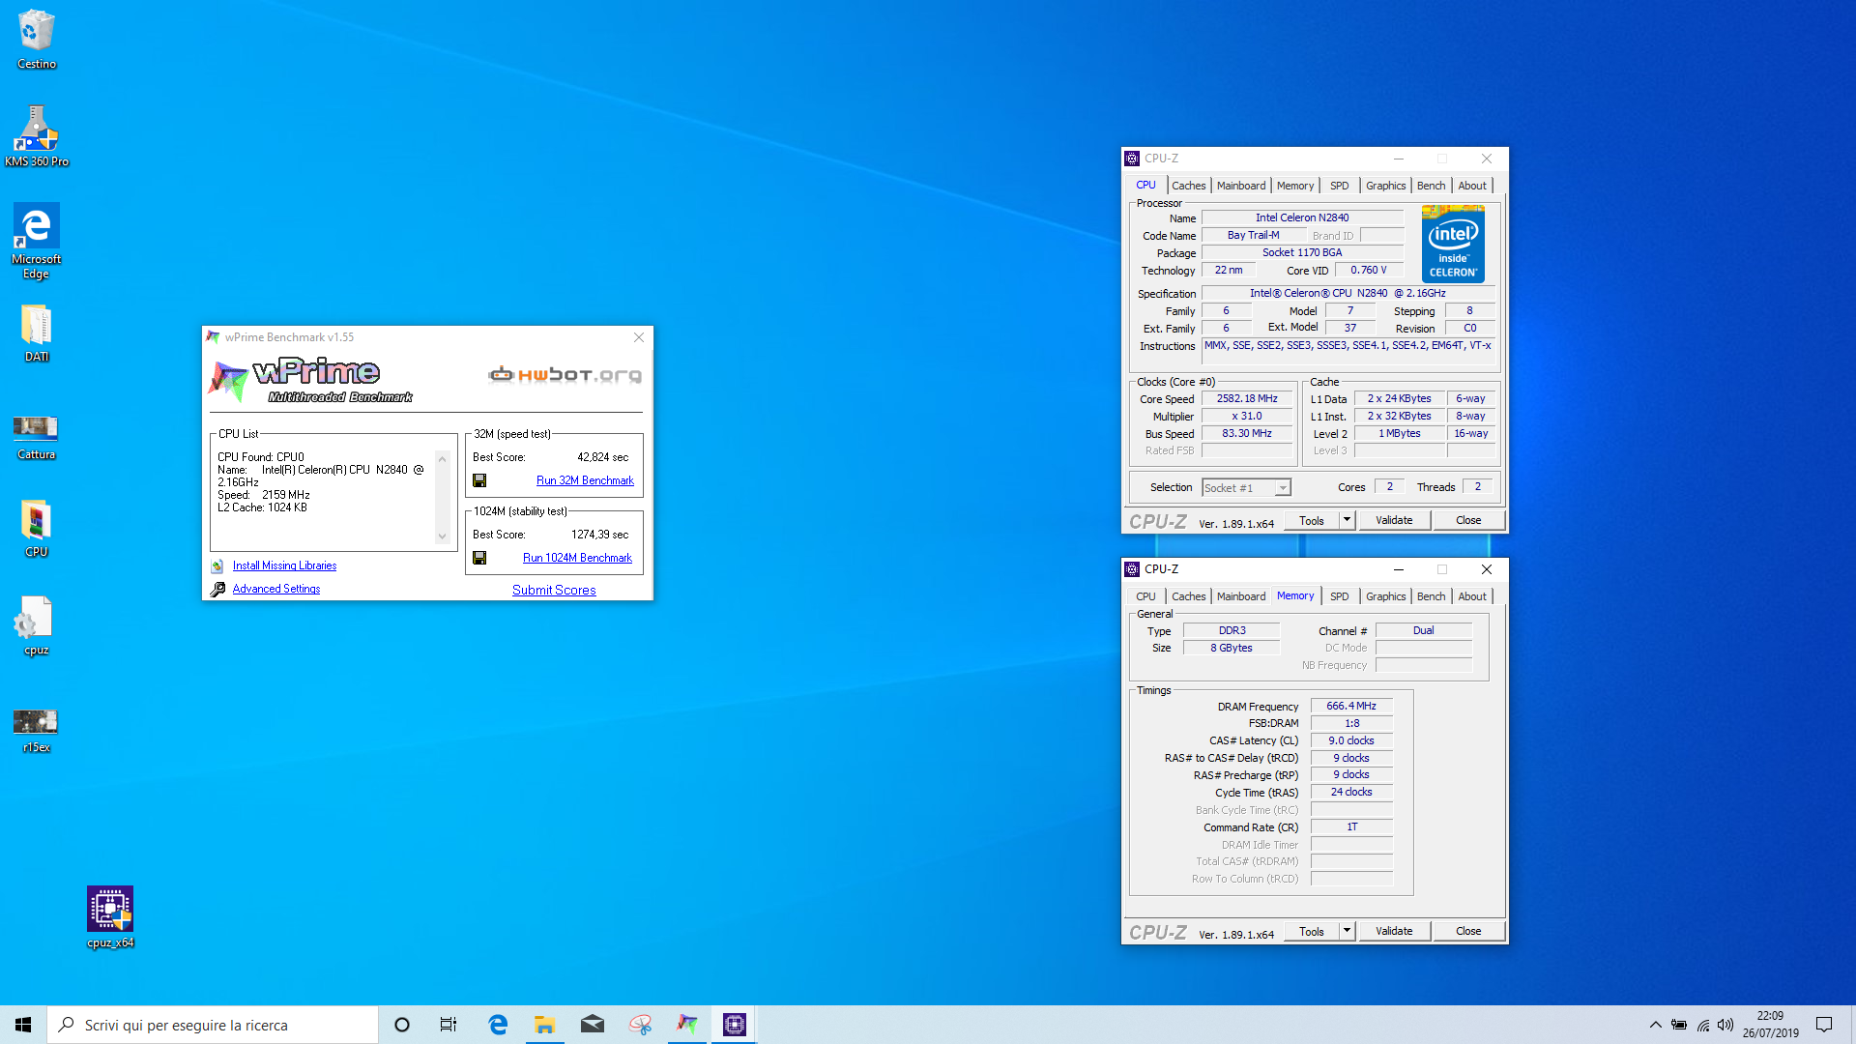The width and height of the screenshot is (1856, 1044).
Task: Select the r15ex image icon
Action: [37, 730]
